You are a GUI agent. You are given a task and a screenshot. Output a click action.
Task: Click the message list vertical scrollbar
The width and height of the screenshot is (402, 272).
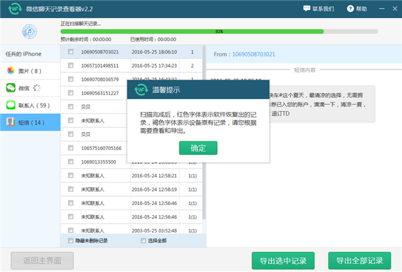pos(204,134)
